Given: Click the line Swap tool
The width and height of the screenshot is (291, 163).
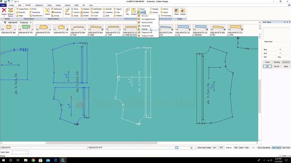Looking at the screenshot, I should [75, 16].
